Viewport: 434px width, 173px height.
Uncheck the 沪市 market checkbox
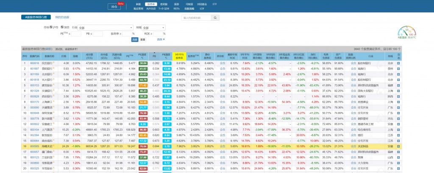51,27
